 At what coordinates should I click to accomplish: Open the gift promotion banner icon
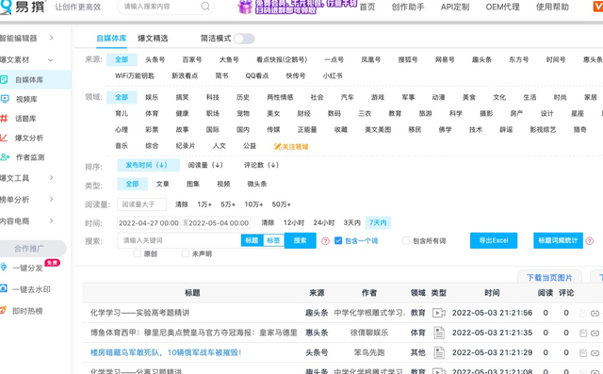tap(245, 7)
